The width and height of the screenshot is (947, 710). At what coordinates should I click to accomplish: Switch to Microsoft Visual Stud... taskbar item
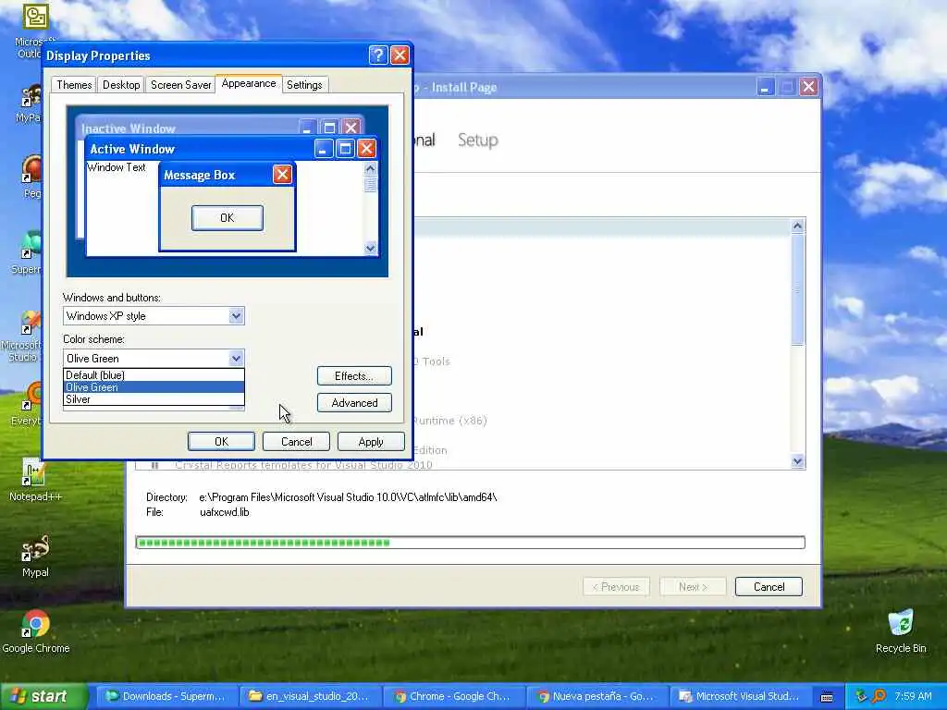point(740,696)
